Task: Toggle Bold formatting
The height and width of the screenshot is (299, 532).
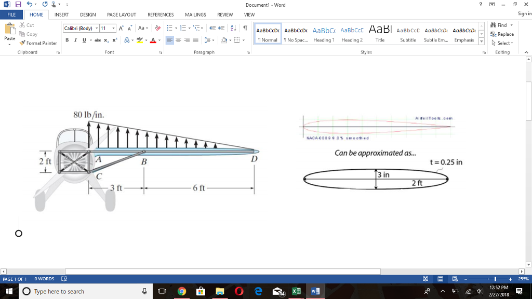Action: coord(67,40)
